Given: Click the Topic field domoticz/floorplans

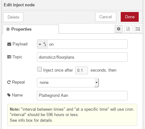Looking at the screenshot, I should pyautogui.click(x=82, y=57).
